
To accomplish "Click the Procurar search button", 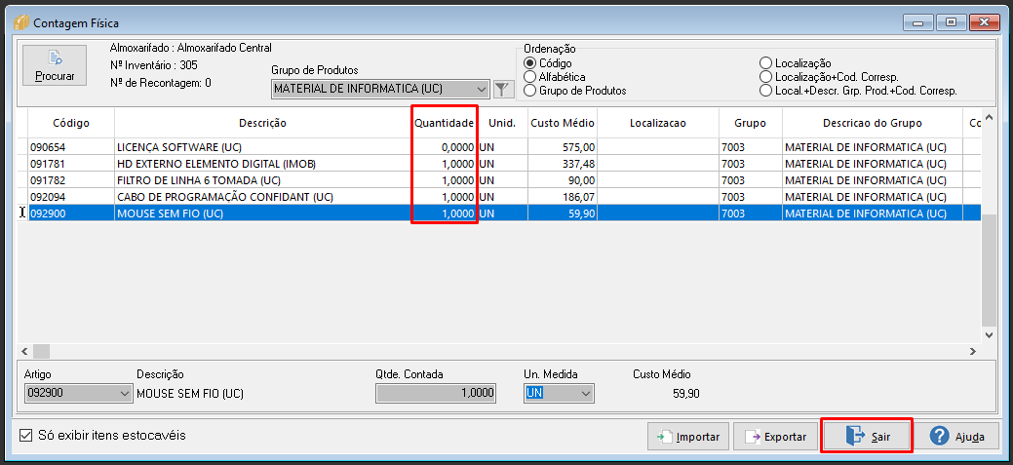I will (55, 66).
